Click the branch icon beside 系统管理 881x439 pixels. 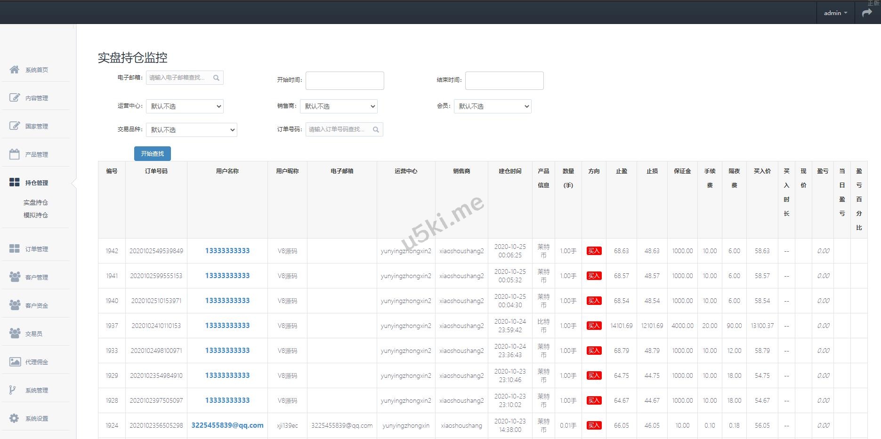click(x=13, y=390)
